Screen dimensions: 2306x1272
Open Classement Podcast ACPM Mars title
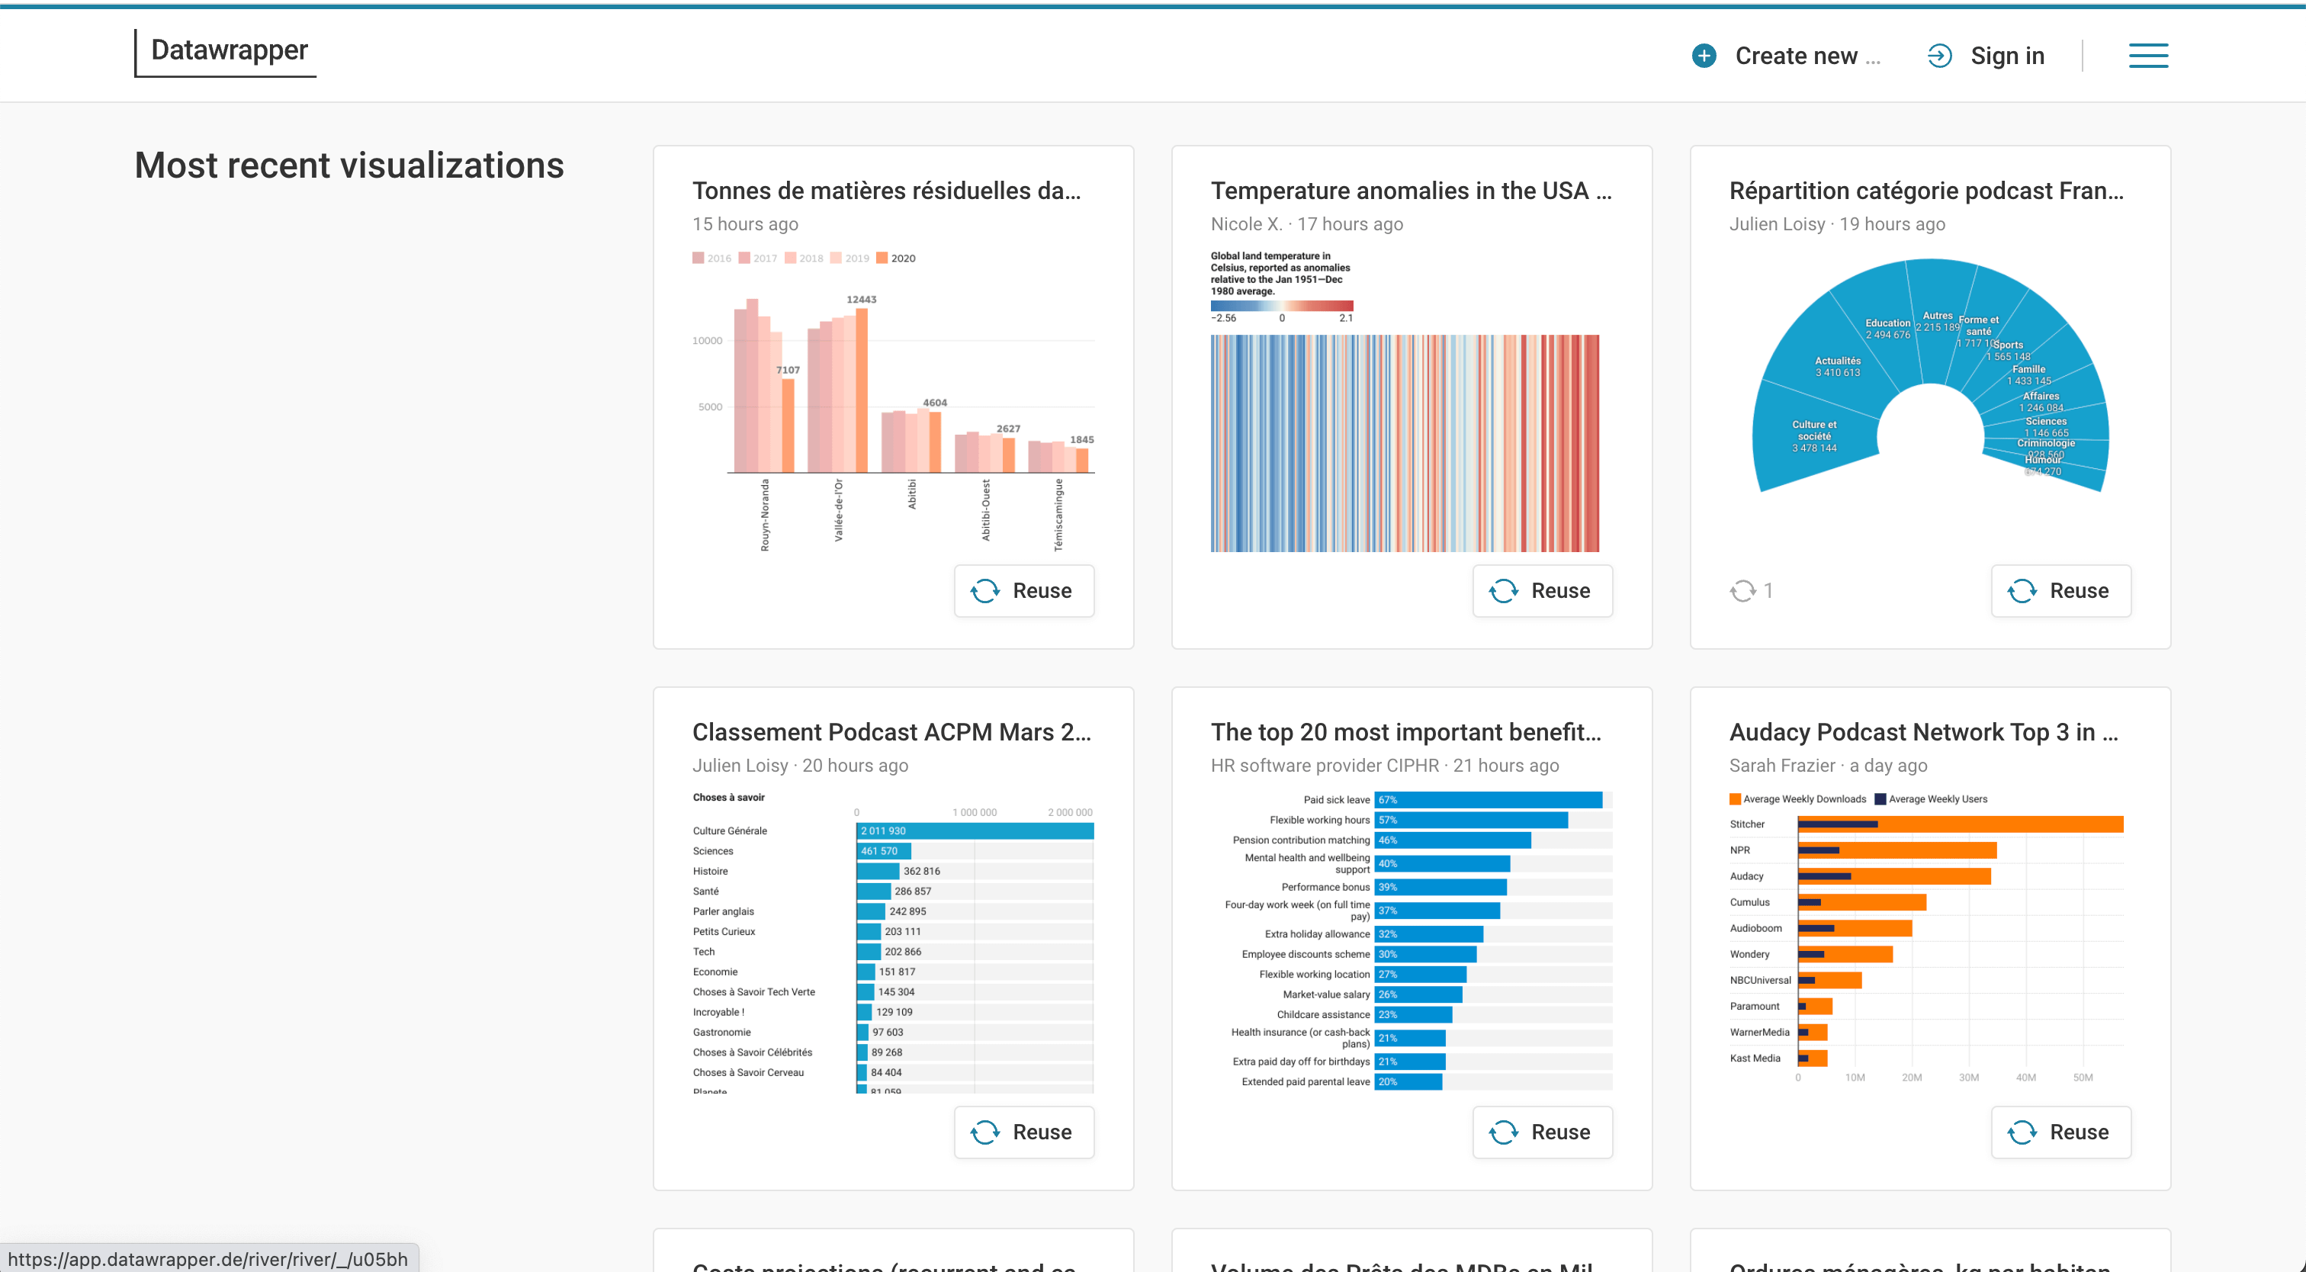(891, 732)
